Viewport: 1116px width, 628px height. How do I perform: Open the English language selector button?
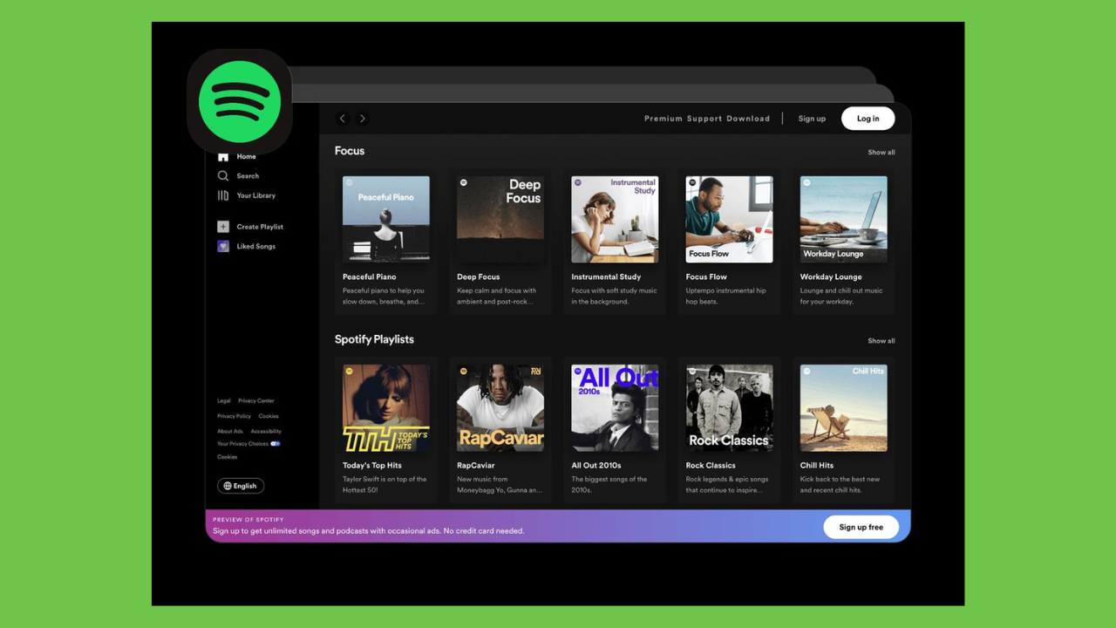[241, 486]
